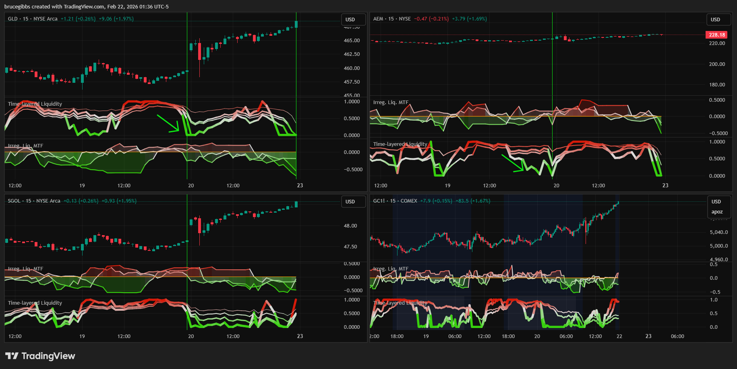Click Time-layered Liquidity label in GLD chart
737x369 pixels.
(35, 104)
